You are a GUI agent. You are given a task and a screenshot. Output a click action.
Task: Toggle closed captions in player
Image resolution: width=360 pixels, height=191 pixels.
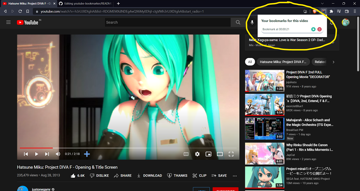tap(186, 154)
